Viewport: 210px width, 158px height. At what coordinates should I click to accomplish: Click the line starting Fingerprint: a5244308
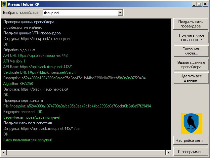[x=74, y=78]
